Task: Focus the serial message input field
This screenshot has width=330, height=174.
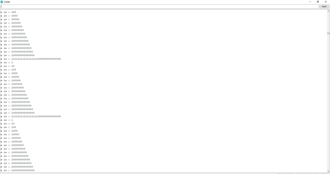Action: (160, 6)
